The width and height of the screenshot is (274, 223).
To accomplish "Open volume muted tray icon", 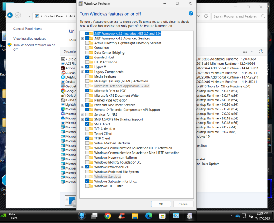I will [251, 216].
